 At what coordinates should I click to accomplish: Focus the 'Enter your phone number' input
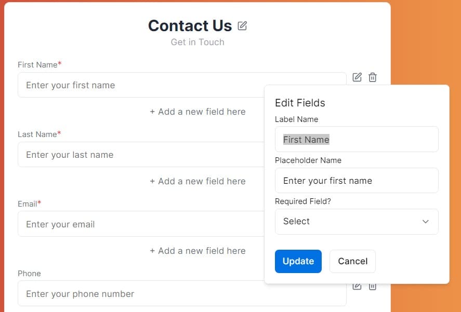point(182,294)
